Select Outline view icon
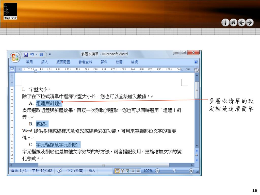260x195 pixels. point(133,171)
